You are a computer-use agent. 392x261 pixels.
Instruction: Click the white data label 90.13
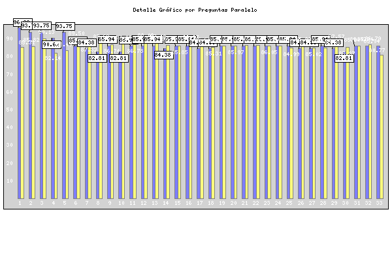[46, 32]
